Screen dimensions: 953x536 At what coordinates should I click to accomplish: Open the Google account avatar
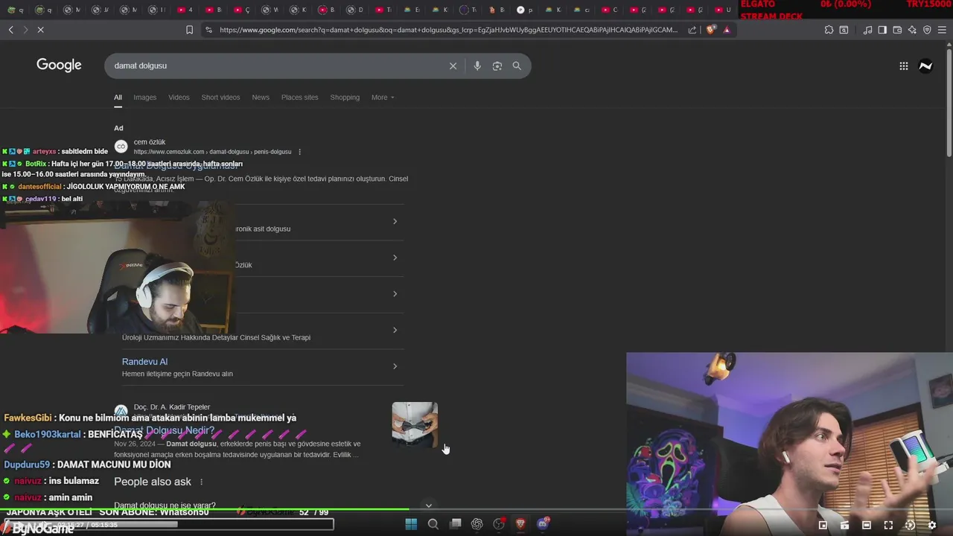coord(925,66)
